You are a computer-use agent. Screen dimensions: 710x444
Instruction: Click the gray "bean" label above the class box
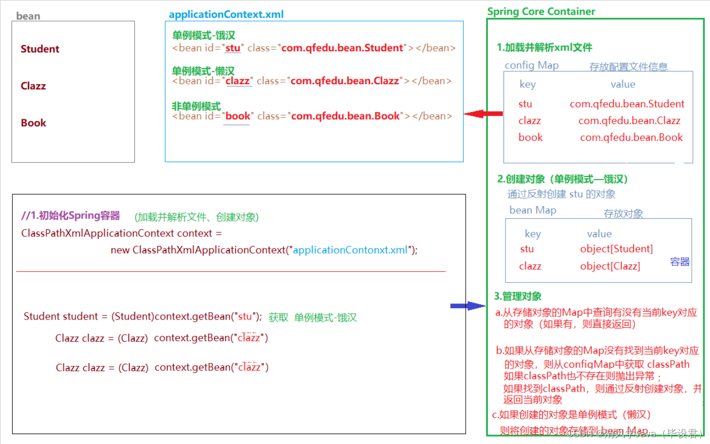click(28, 16)
